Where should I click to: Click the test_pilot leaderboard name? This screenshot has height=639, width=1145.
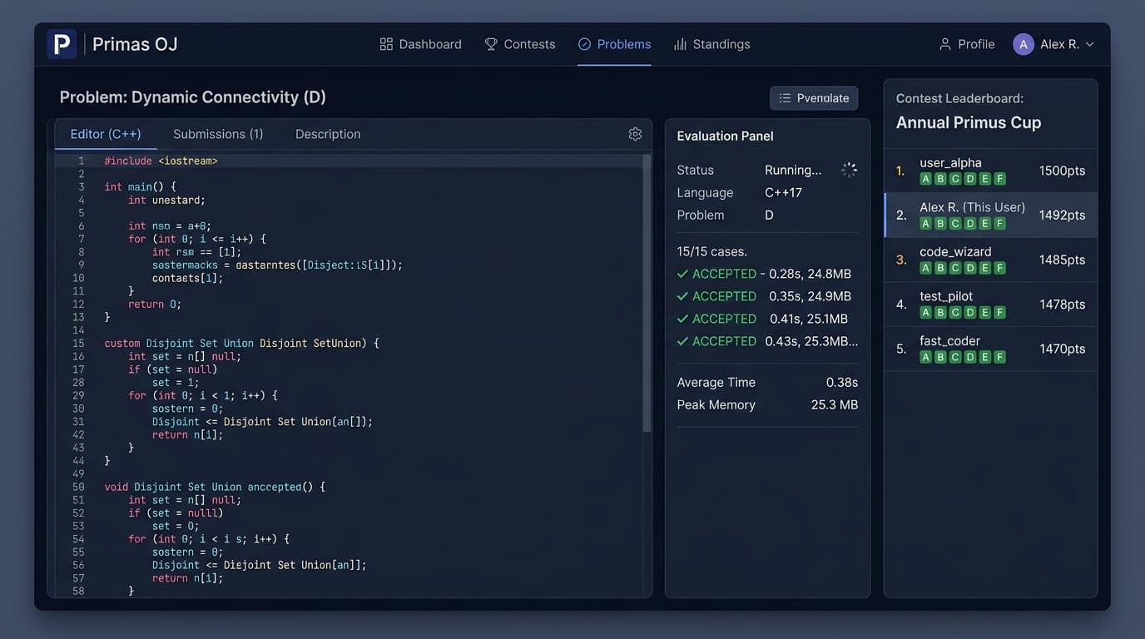pyautogui.click(x=946, y=296)
